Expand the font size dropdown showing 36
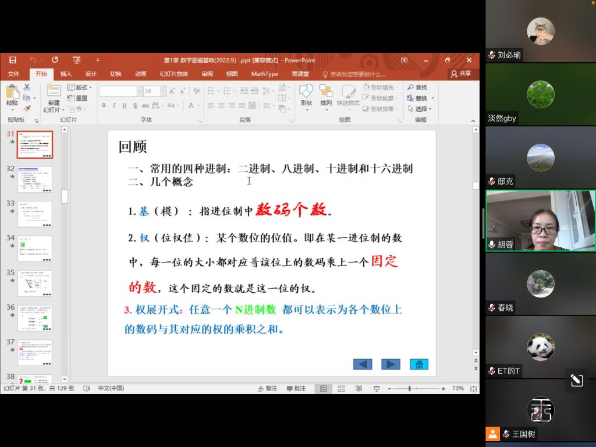 [x=163, y=91]
